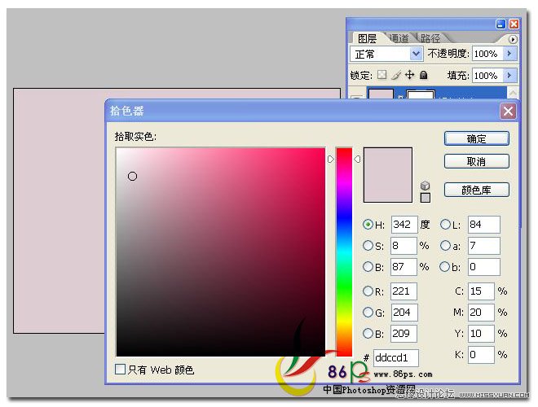Click left hue slider arrow handle
Image resolution: width=538 pixels, height=407 pixels.
(x=330, y=160)
